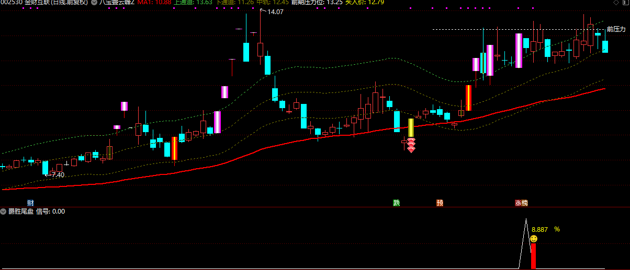
Task: Click the square icon in top-right corner
Action: click(624, 2)
